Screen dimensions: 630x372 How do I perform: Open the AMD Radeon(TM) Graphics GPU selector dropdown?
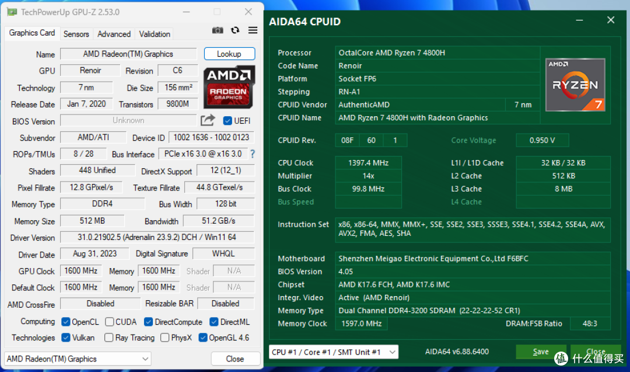78,359
